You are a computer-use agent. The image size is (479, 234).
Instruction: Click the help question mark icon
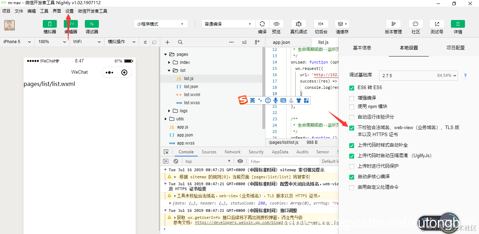tap(465, 75)
